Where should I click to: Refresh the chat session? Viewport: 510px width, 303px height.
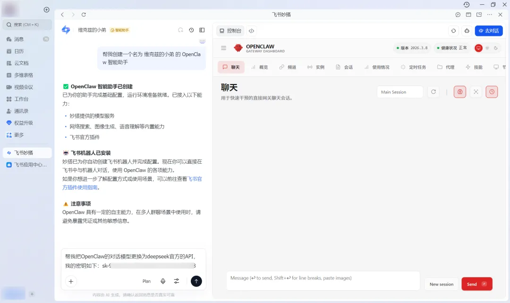433,92
